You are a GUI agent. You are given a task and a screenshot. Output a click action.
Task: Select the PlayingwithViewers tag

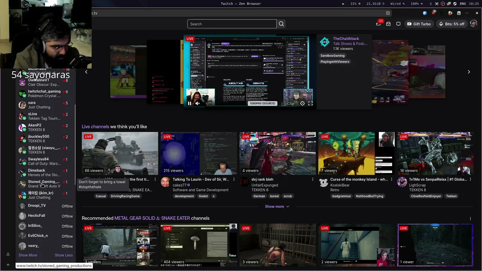pyautogui.click(x=335, y=62)
